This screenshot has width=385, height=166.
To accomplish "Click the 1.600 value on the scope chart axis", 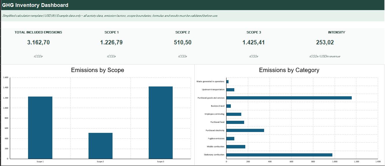I will click(x=6, y=78).
